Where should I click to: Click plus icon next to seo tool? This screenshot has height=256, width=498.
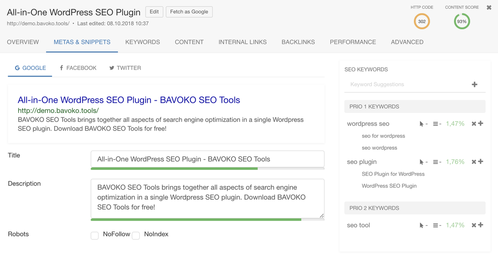pyautogui.click(x=480, y=225)
